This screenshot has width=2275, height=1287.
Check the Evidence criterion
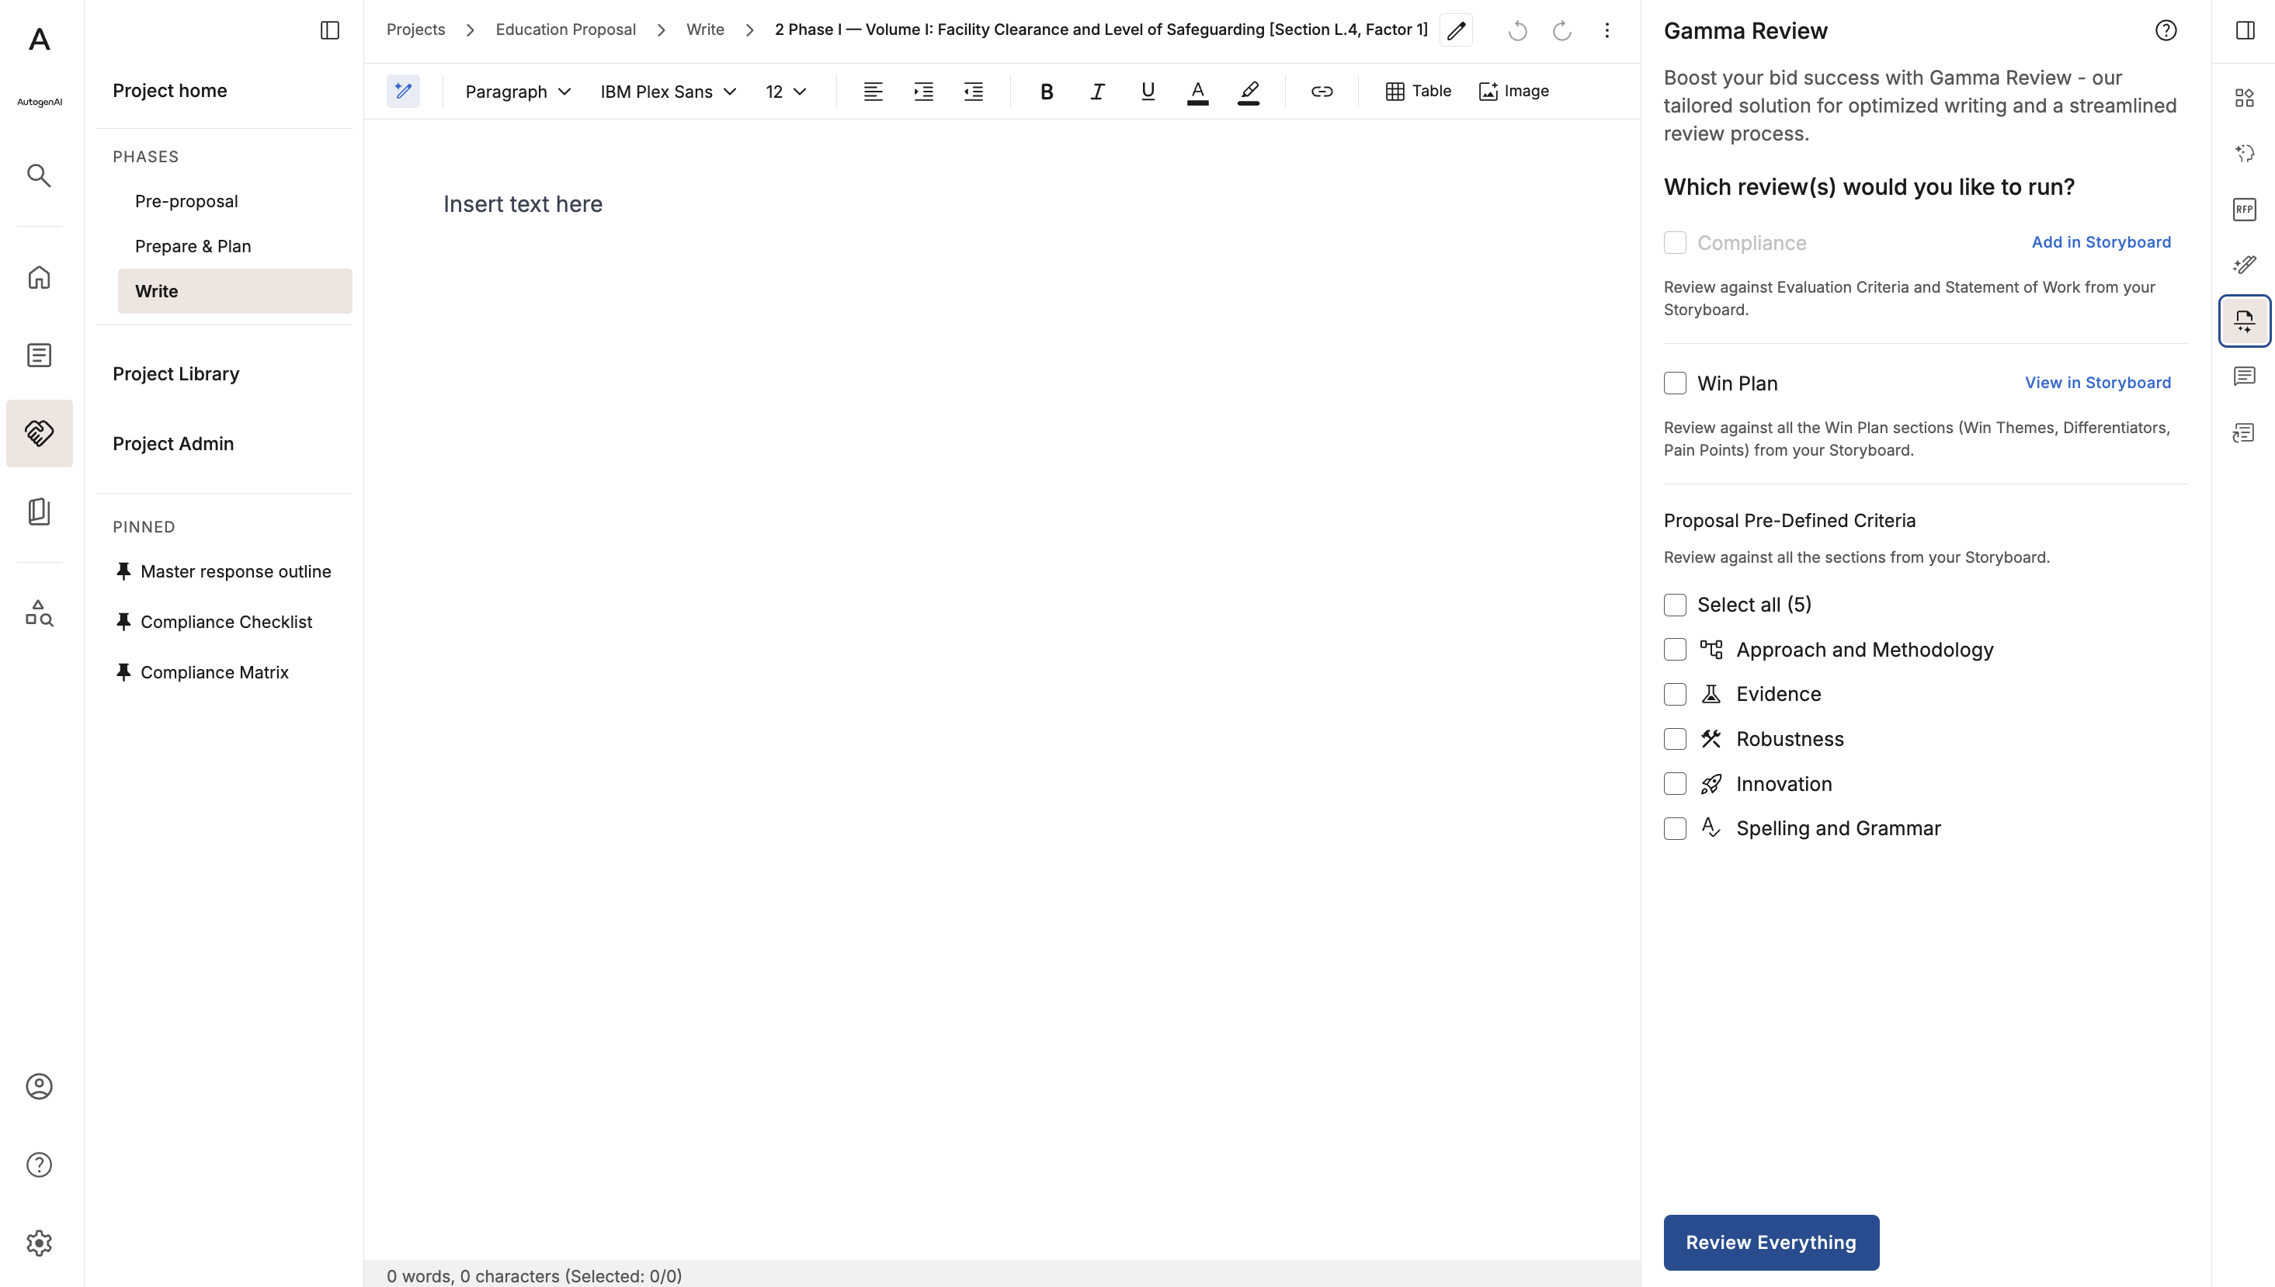[1675, 694]
